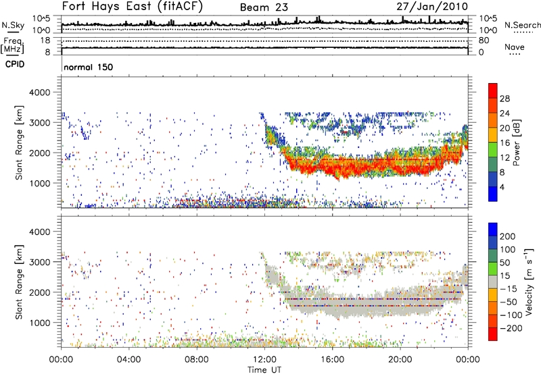Click the 'N.Search' legend label
This screenshot has width=541, height=374.
523,25
